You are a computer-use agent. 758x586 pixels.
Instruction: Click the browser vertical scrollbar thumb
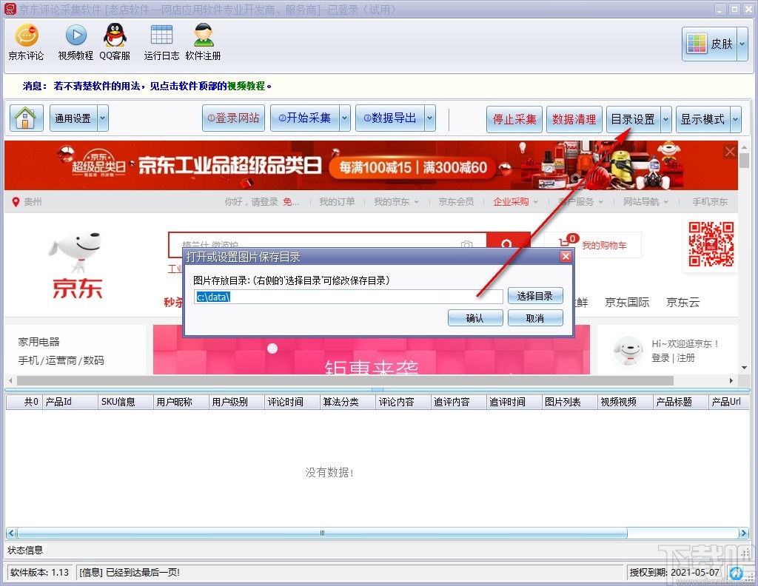(x=744, y=160)
